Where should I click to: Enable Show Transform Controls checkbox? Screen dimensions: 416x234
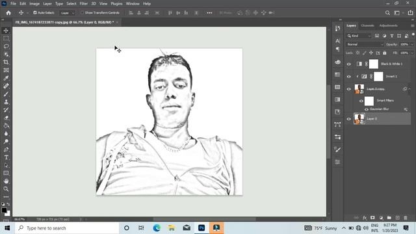[x=83, y=13]
